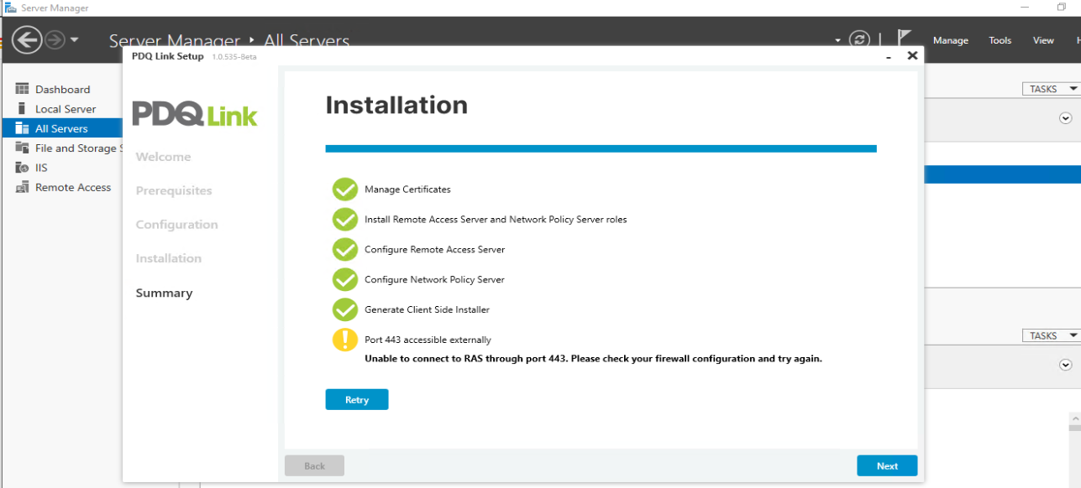The width and height of the screenshot is (1081, 488).
Task: Open the navigation history dropdown arrow
Action: 75,39
